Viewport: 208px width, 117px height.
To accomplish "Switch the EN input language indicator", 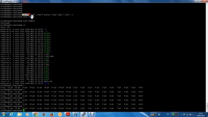I will (x=168, y=114).
